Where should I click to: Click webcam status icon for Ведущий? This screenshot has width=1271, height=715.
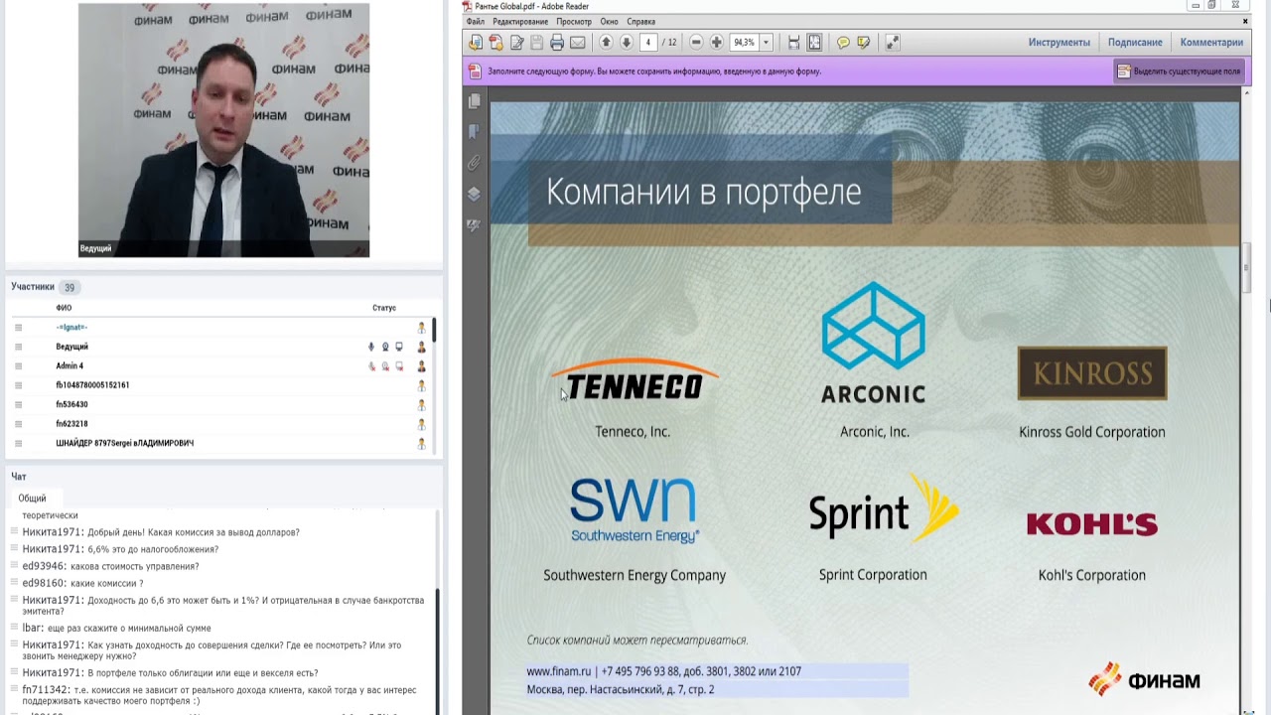[385, 347]
